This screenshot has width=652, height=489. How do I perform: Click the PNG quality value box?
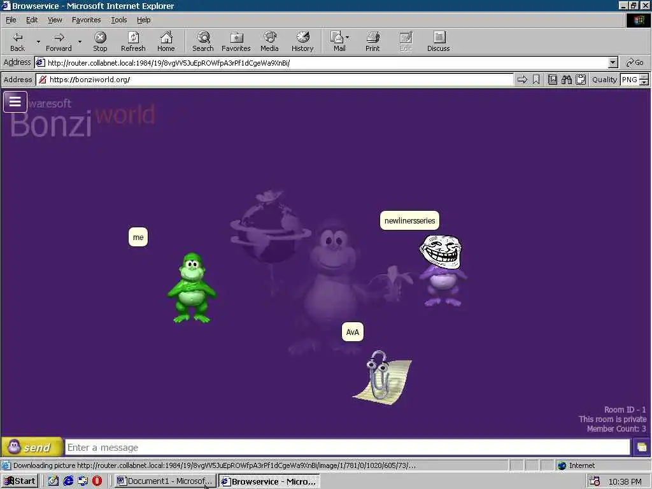[630, 80]
